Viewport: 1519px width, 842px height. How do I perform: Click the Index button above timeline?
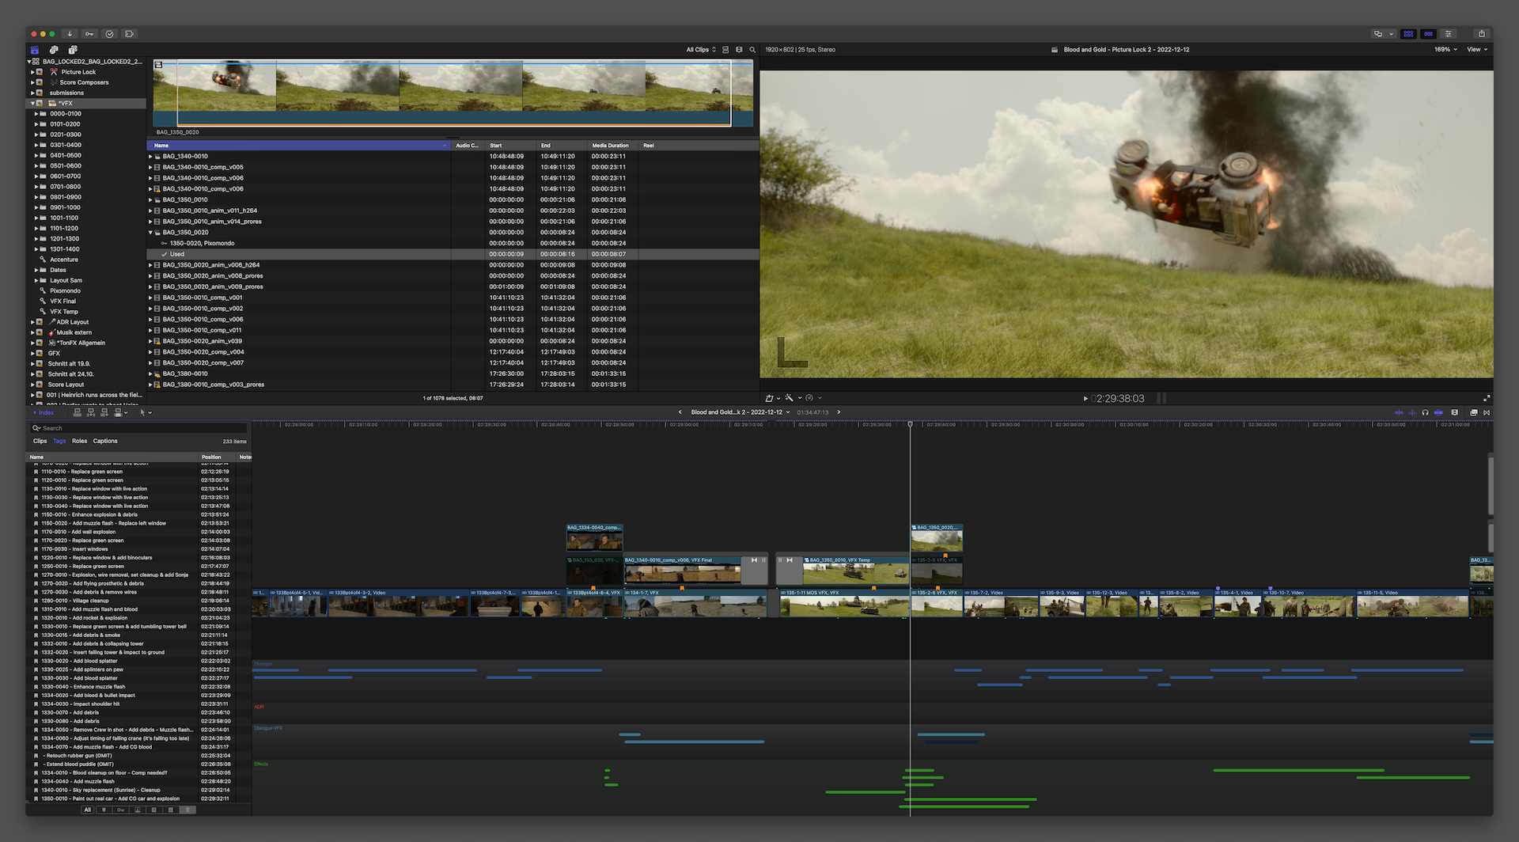[x=44, y=412]
